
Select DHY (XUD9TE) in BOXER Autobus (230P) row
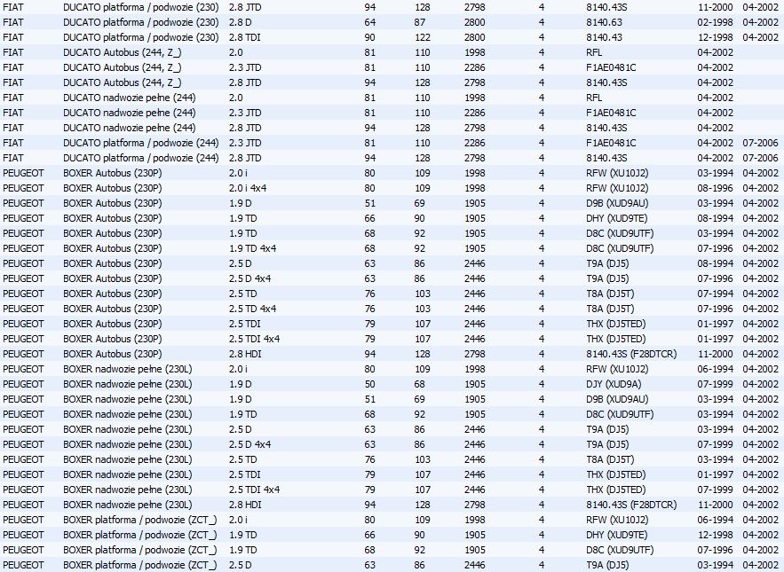click(x=616, y=218)
